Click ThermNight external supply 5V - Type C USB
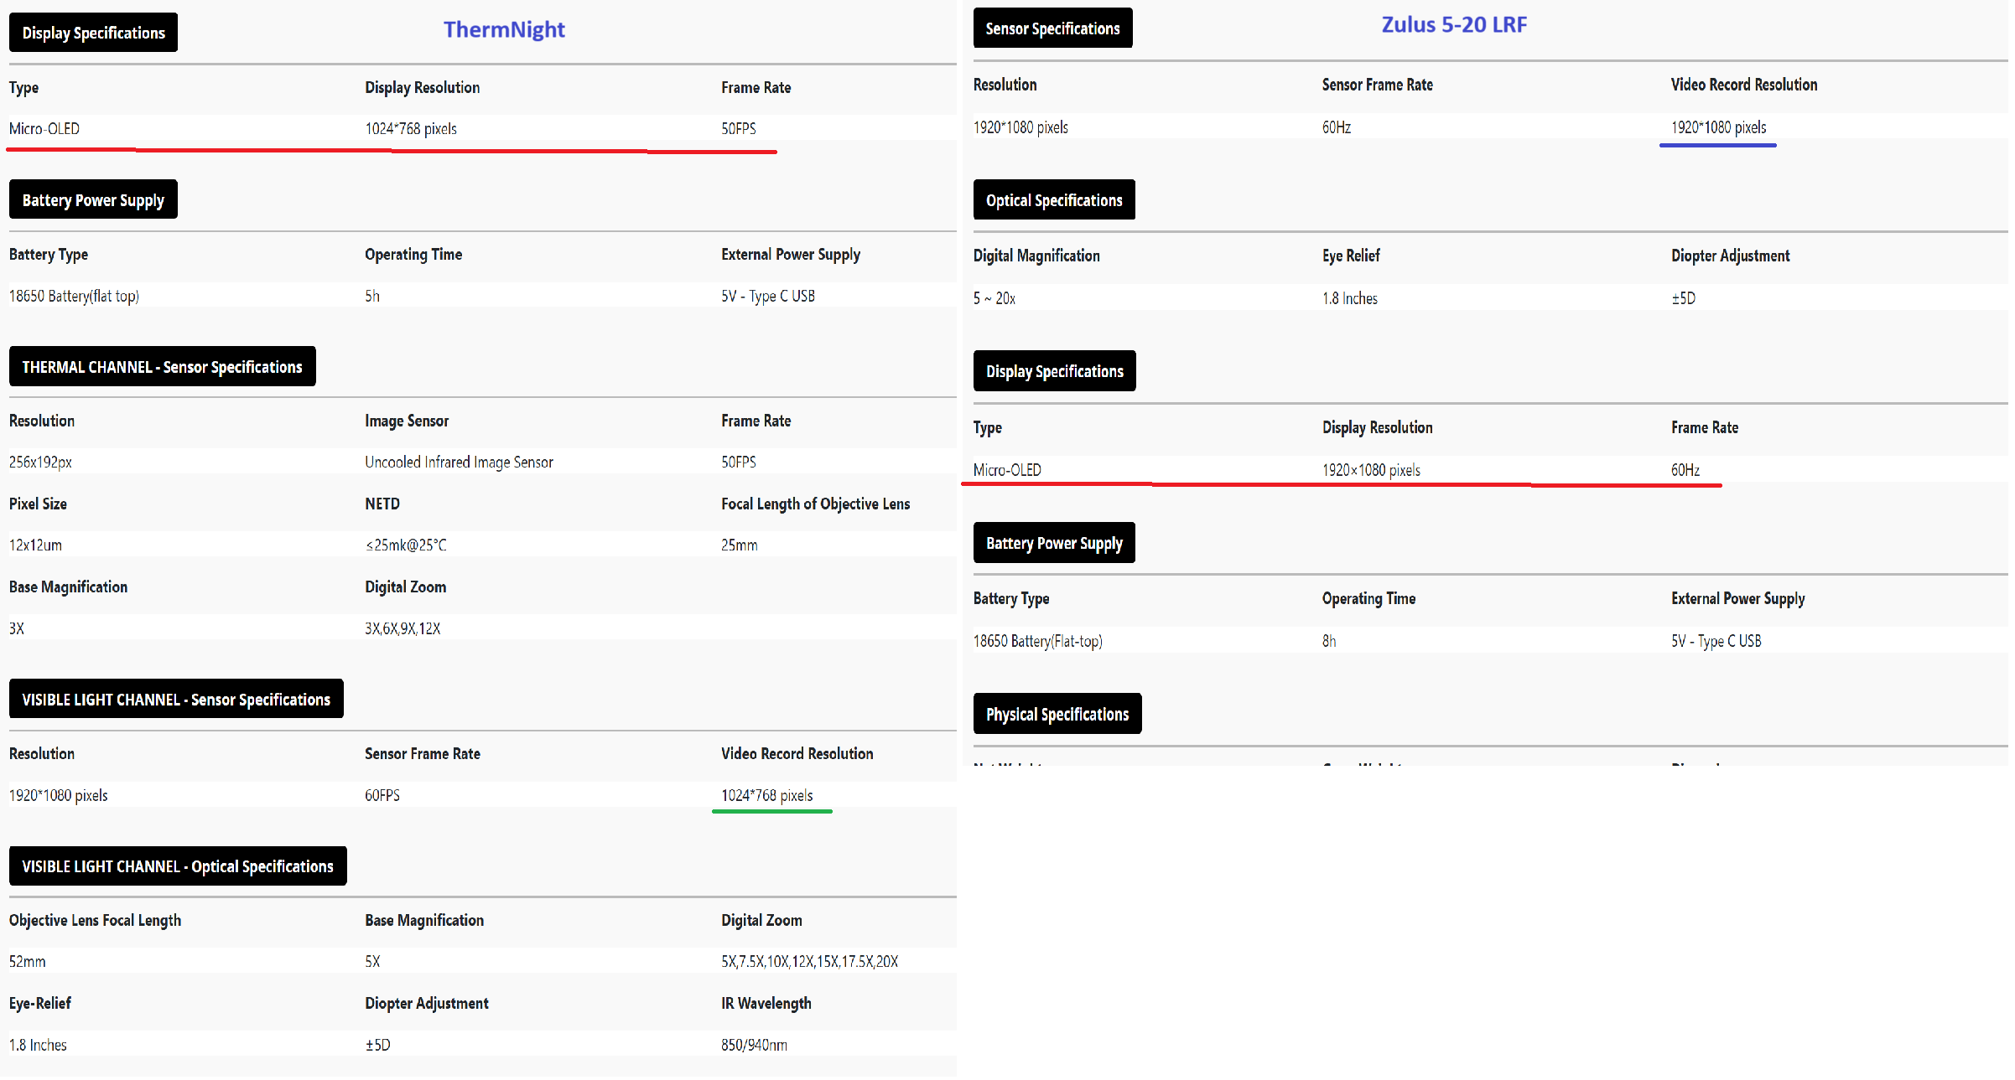Viewport: 2015px width, 1080px height. (768, 296)
